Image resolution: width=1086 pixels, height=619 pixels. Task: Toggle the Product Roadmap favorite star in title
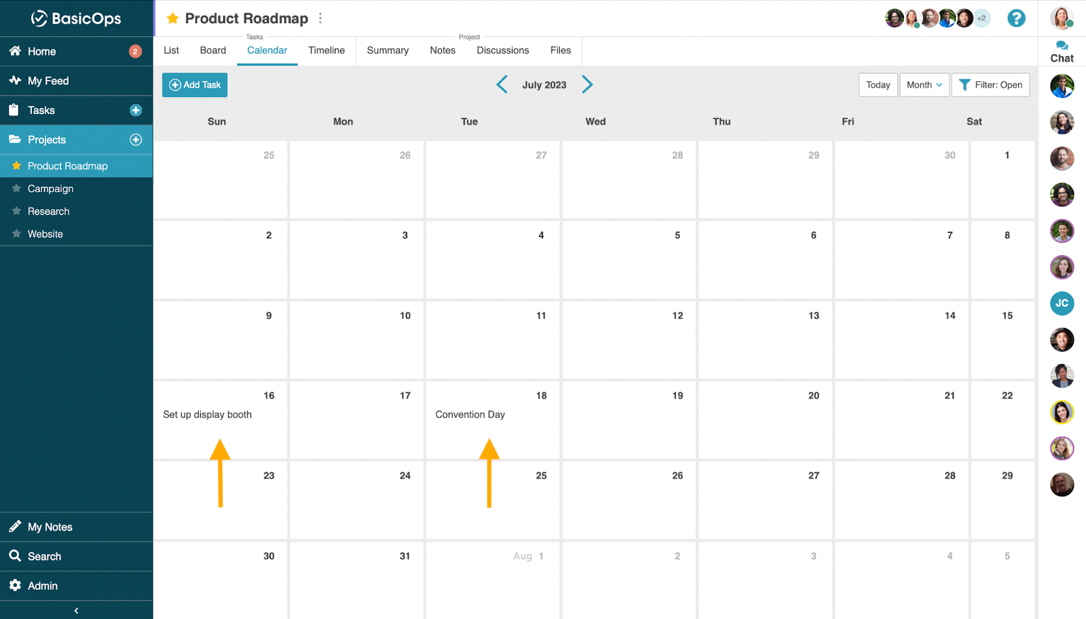coord(172,18)
